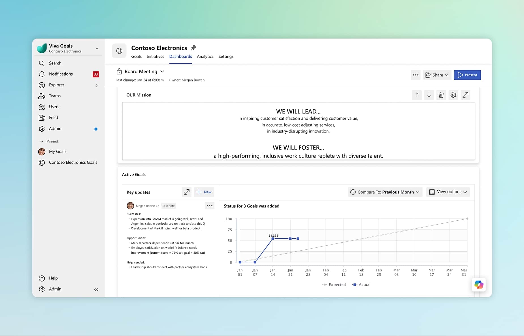This screenshot has height=336, width=524.
Task: Move OUR Mission widget down
Action: (x=429, y=95)
